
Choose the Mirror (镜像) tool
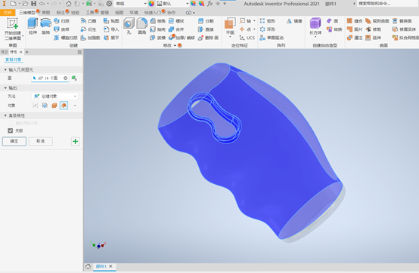pyautogui.click(x=294, y=21)
